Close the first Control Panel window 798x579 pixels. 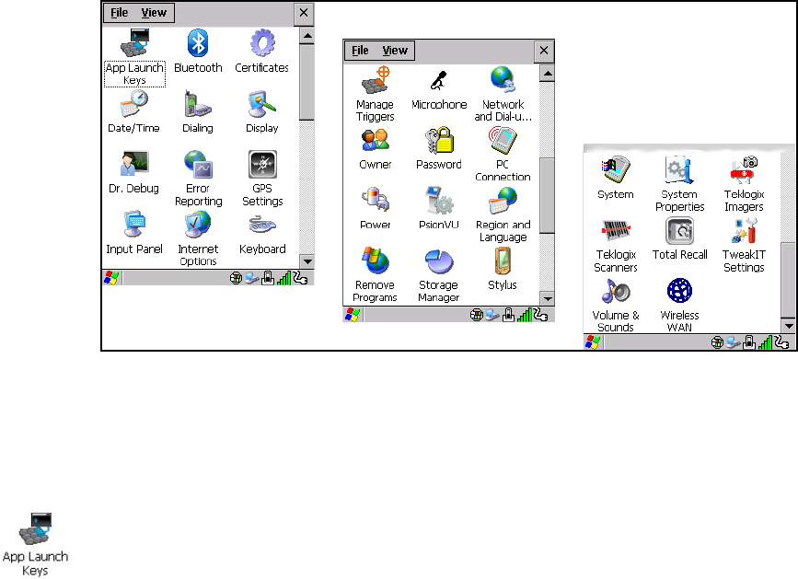304,13
